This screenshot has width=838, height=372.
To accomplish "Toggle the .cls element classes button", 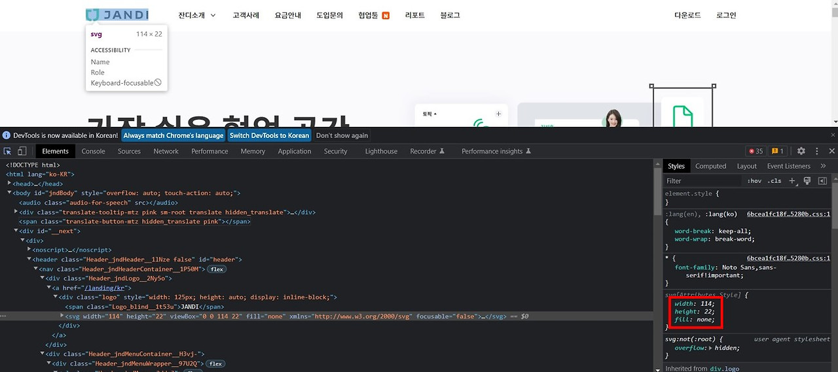I will point(774,180).
